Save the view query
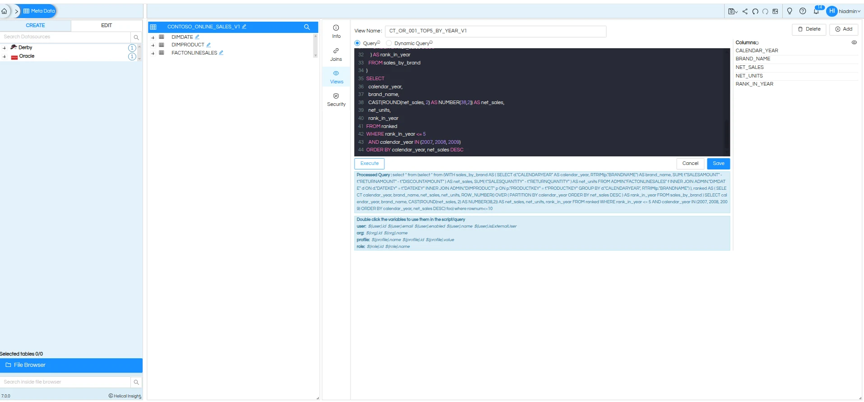Viewport: 864px width, 402px height. pos(718,164)
